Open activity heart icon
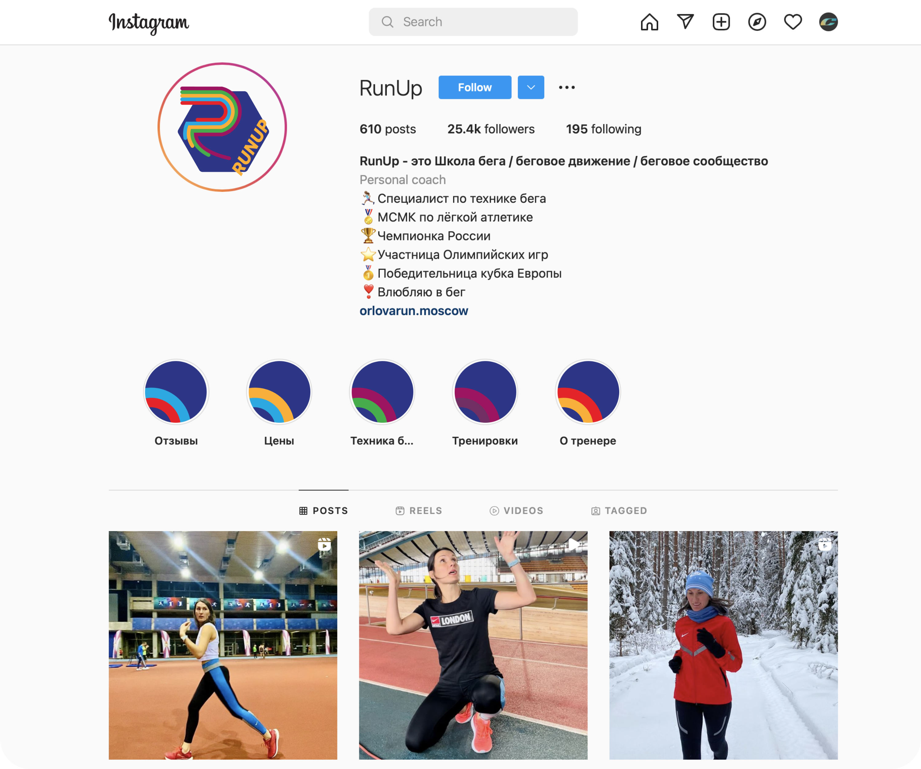921x769 pixels. coord(793,22)
